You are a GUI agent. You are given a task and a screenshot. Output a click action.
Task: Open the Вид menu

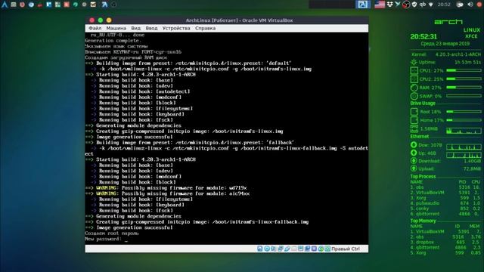pyautogui.click(x=135, y=28)
